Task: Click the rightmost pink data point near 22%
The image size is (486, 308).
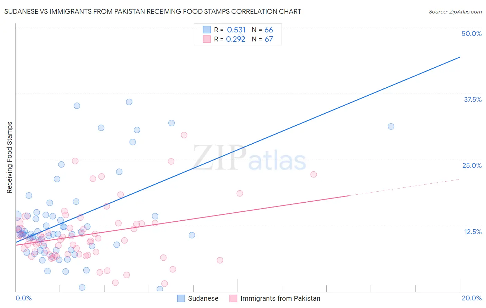Action: pos(314,174)
